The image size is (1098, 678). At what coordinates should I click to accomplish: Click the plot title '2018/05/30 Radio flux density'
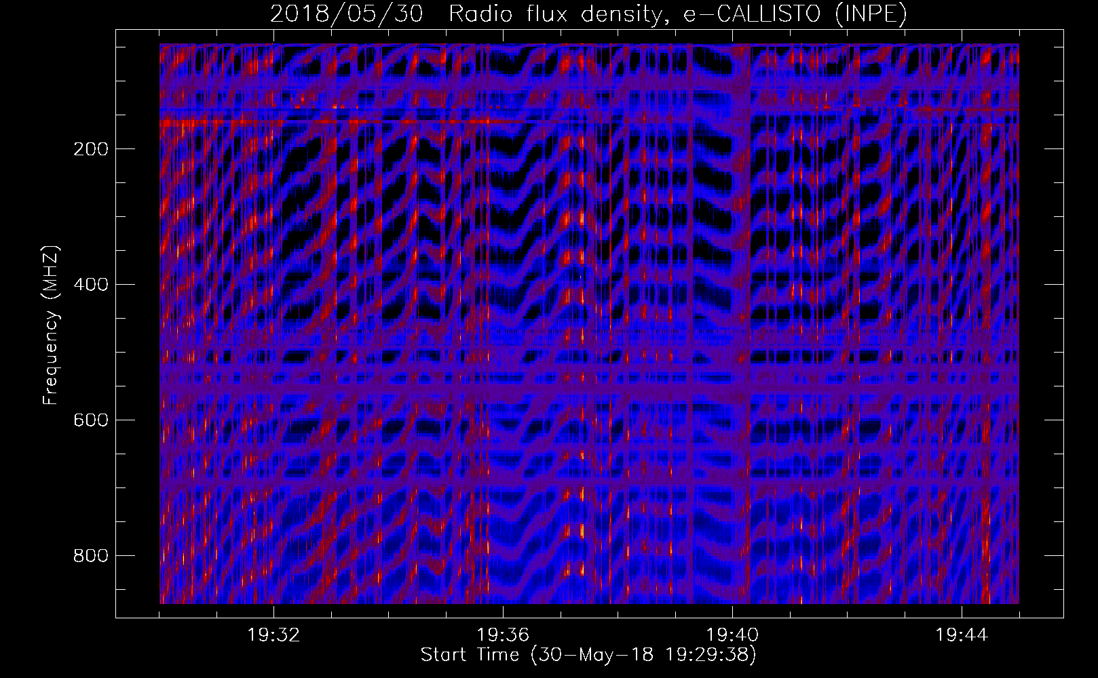pyautogui.click(x=588, y=14)
